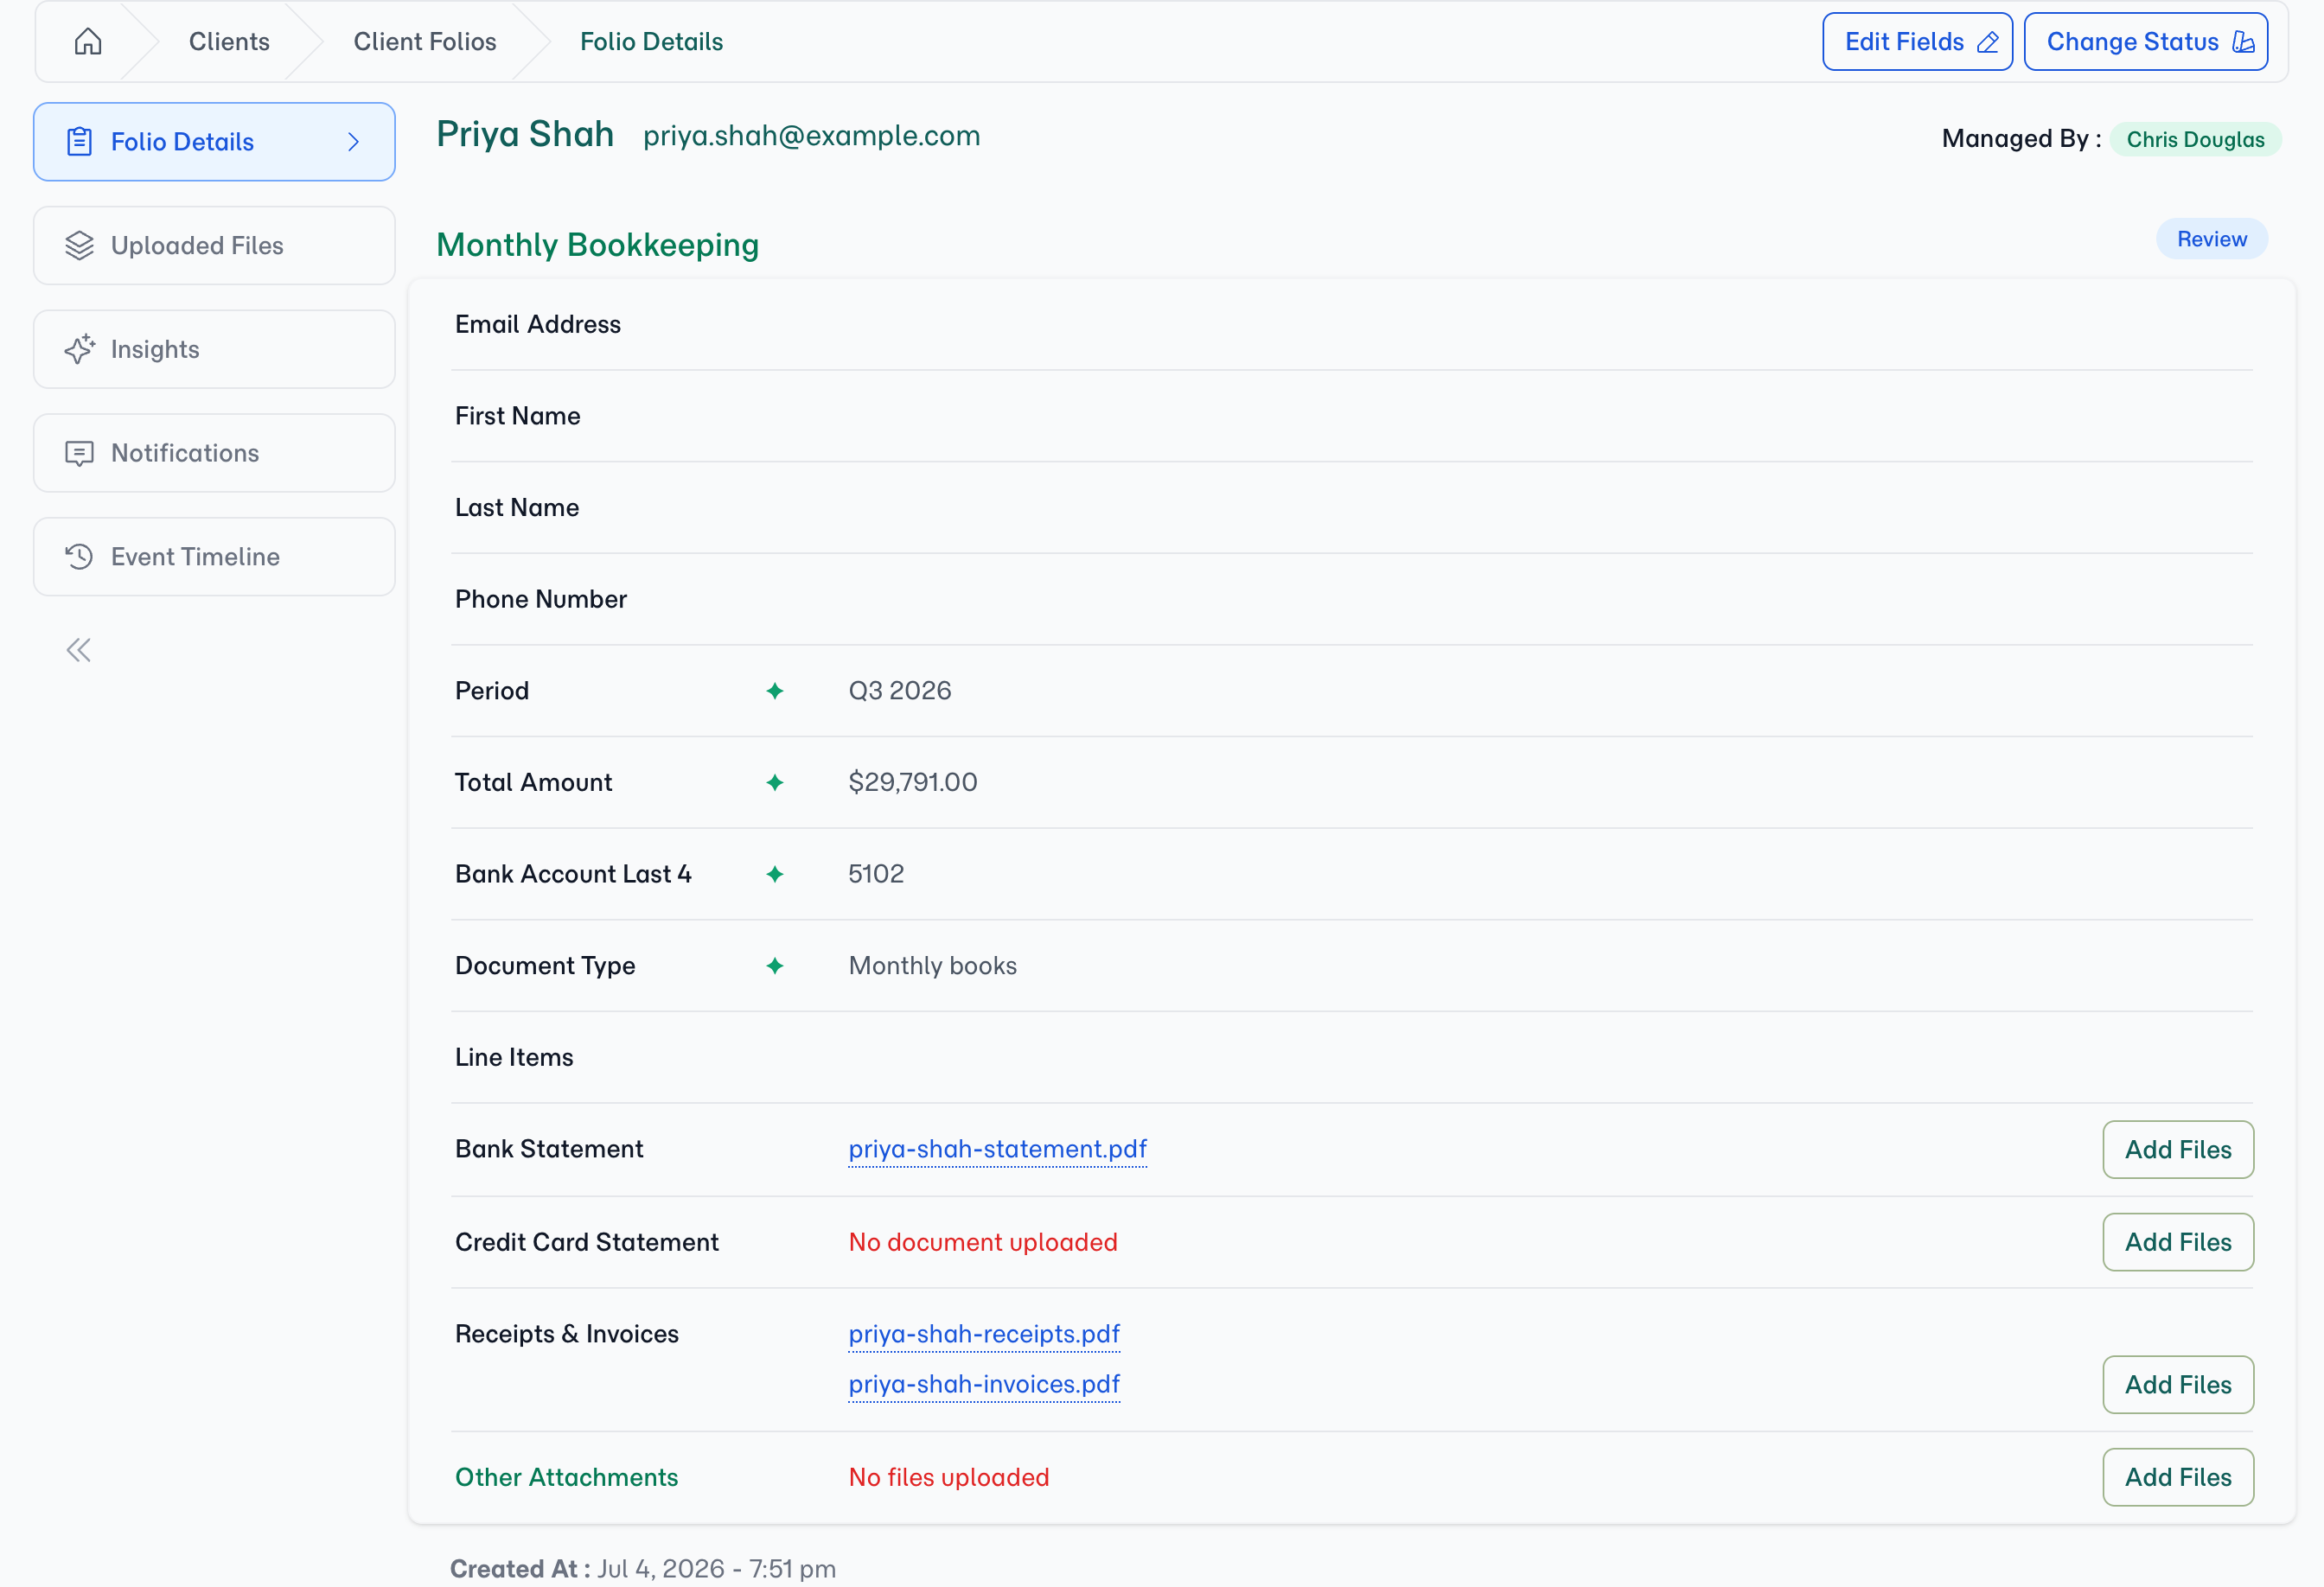The width and height of the screenshot is (2324, 1587).
Task: Add Files to Bank Statement row
Action: coord(2177,1149)
